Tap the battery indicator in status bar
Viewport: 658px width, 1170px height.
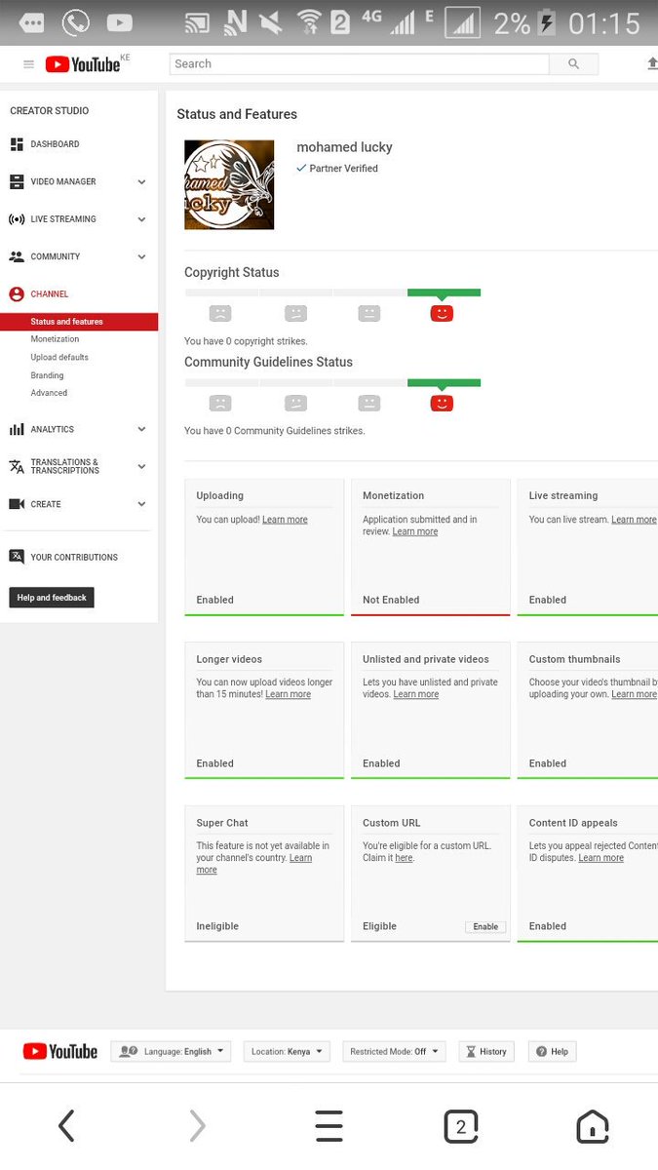point(548,22)
